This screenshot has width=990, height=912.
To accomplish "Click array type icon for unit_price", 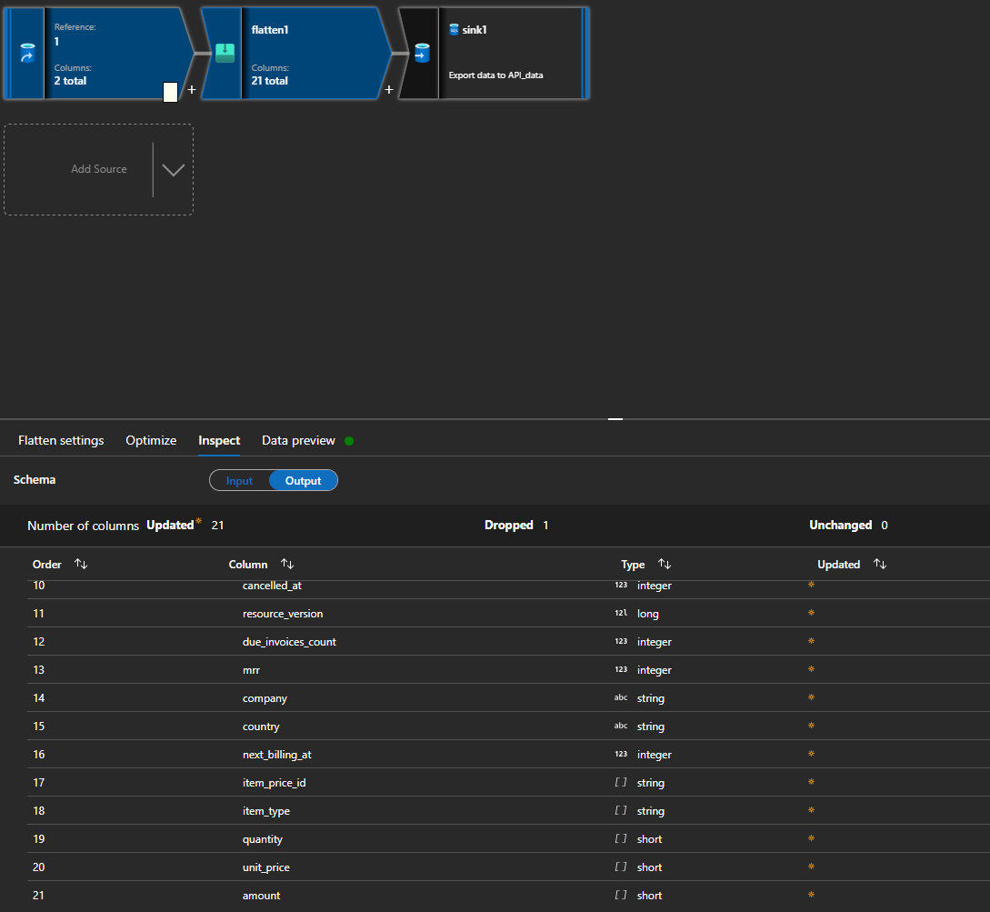I will (x=621, y=867).
